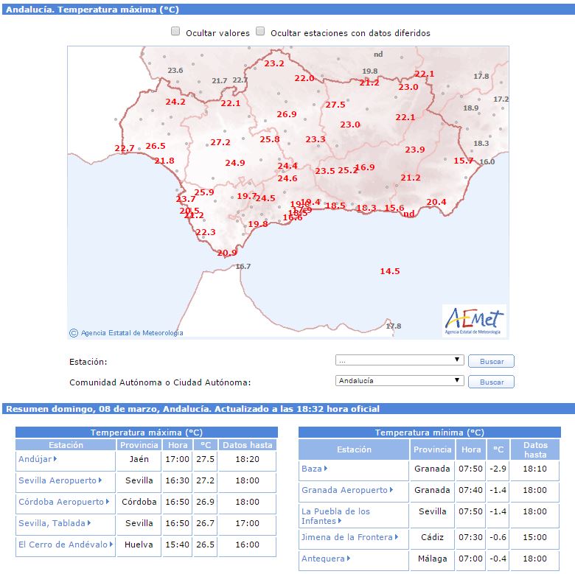Screen dimensions: 575x574
Task: Click the Temperatura máxima table header
Action: point(146,433)
